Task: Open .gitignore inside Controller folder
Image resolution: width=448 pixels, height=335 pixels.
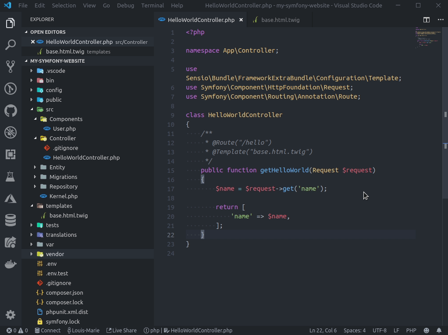Action: point(65,148)
